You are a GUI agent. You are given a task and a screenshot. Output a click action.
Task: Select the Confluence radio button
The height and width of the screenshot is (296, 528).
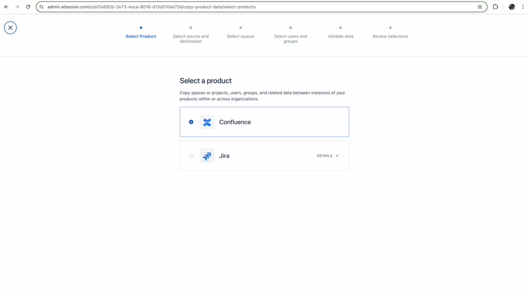(191, 122)
